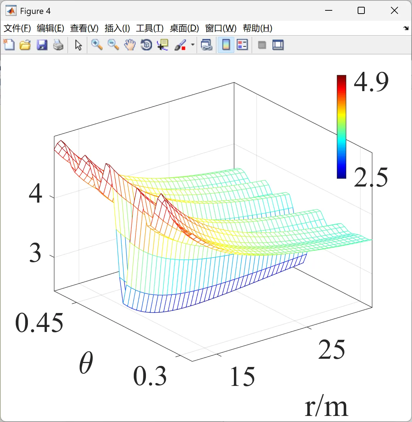The width and height of the screenshot is (412, 422).
Task: Select the Pan hand tool
Action: point(129,45)
